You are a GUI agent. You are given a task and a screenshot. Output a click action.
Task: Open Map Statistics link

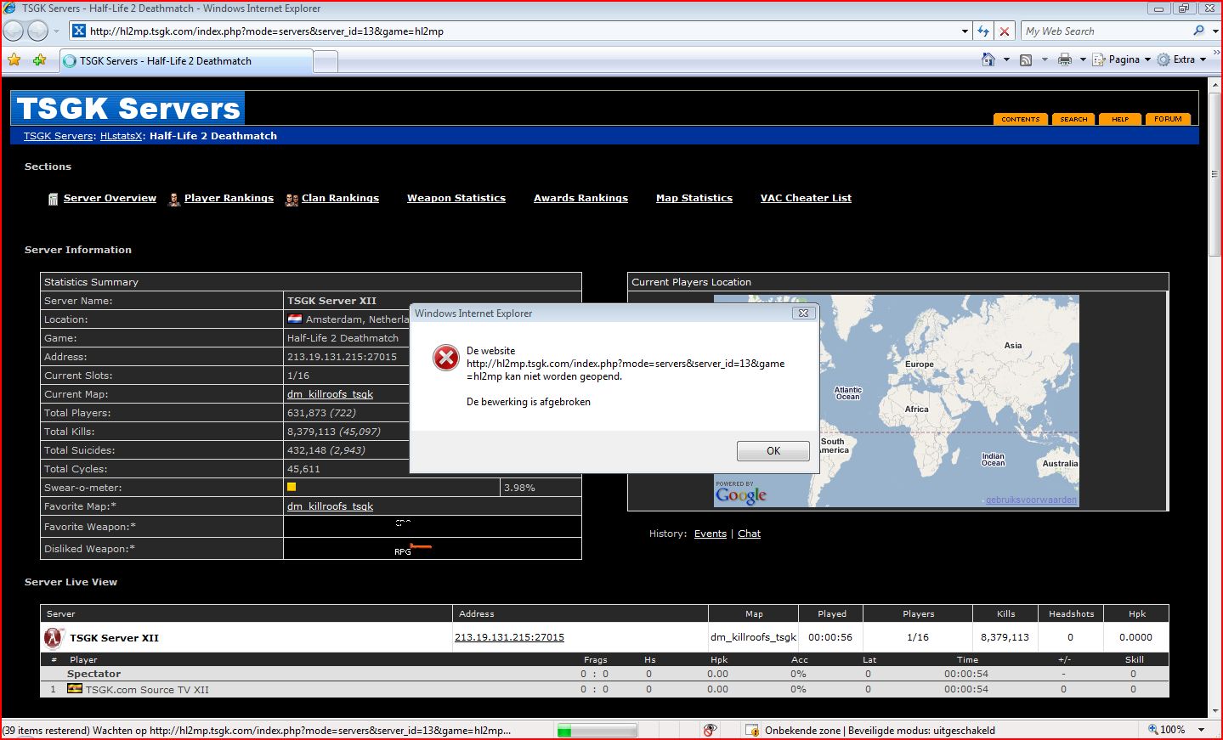click(694, 198)
